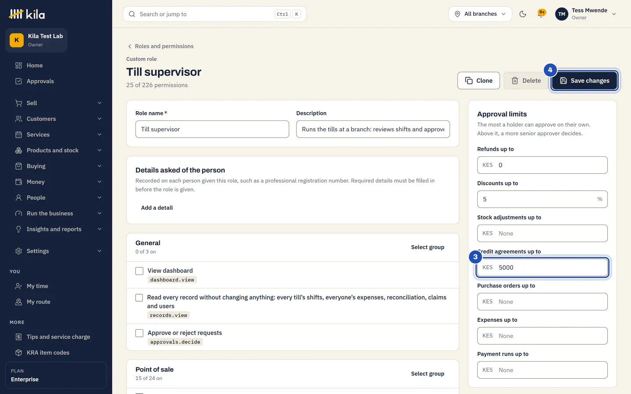
Task: Click the Purchase orders up to field
Action: (542, 302)
